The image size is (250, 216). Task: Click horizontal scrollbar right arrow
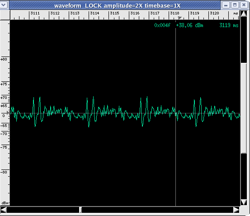click(236, 210)
